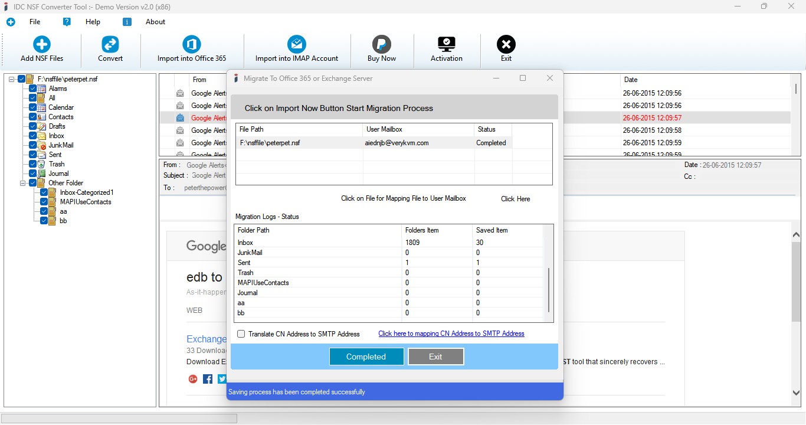Click the migrate dialog title icon

[x=236, y=79]
